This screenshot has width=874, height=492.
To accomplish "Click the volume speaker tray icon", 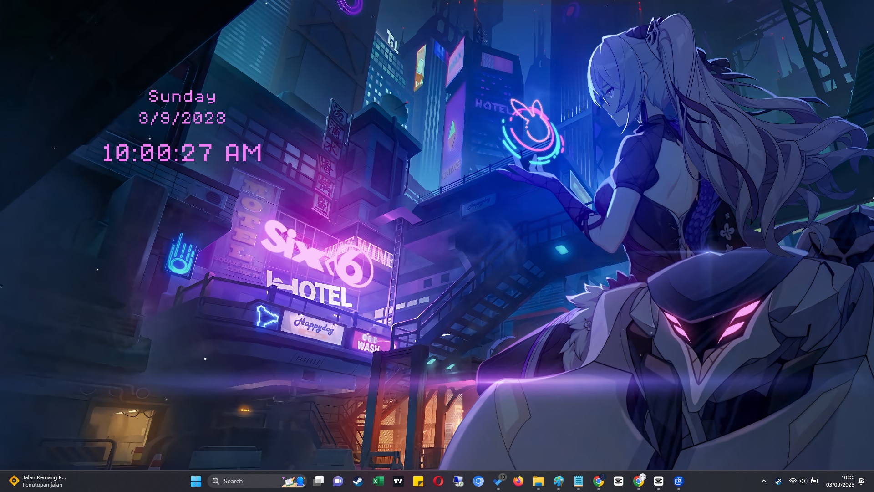I will click(803, 481).
